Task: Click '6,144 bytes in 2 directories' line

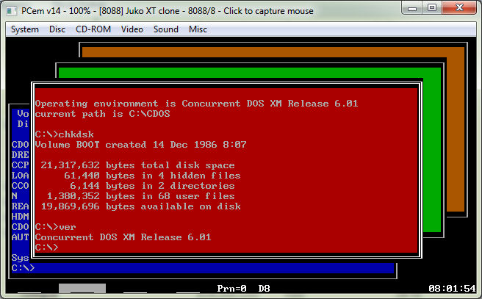Action: click(x=152, y=186)
